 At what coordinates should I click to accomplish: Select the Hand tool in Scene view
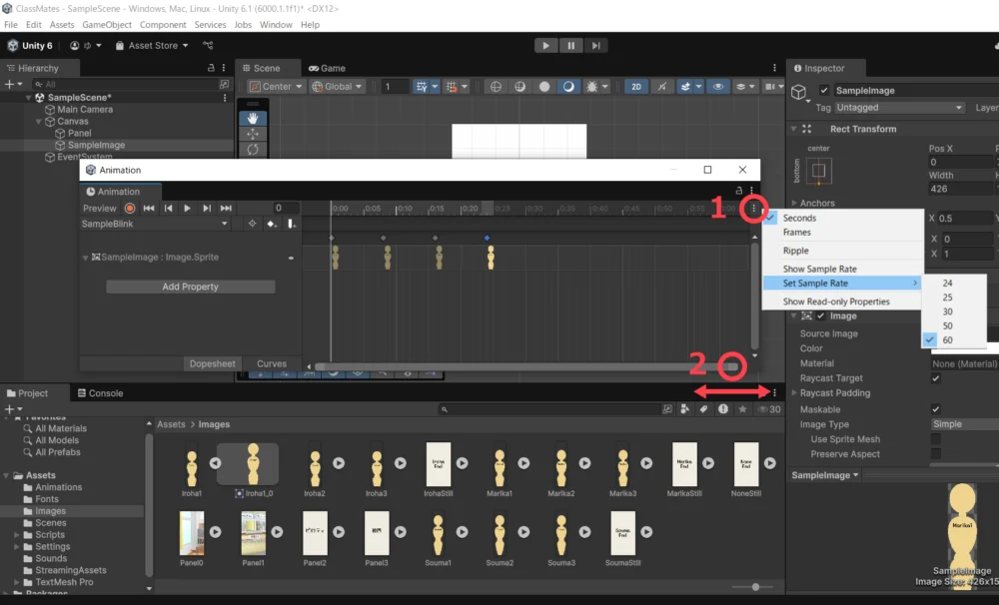(x=253, y=117)
